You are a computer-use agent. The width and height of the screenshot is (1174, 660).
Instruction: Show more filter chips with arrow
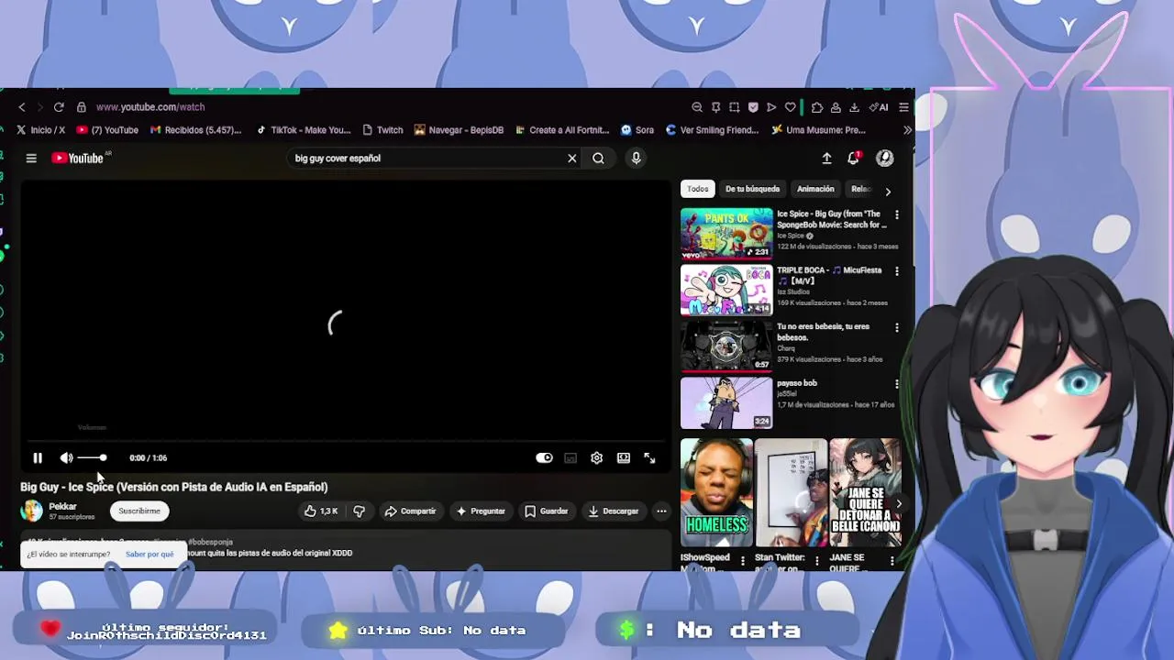(888, 191)
